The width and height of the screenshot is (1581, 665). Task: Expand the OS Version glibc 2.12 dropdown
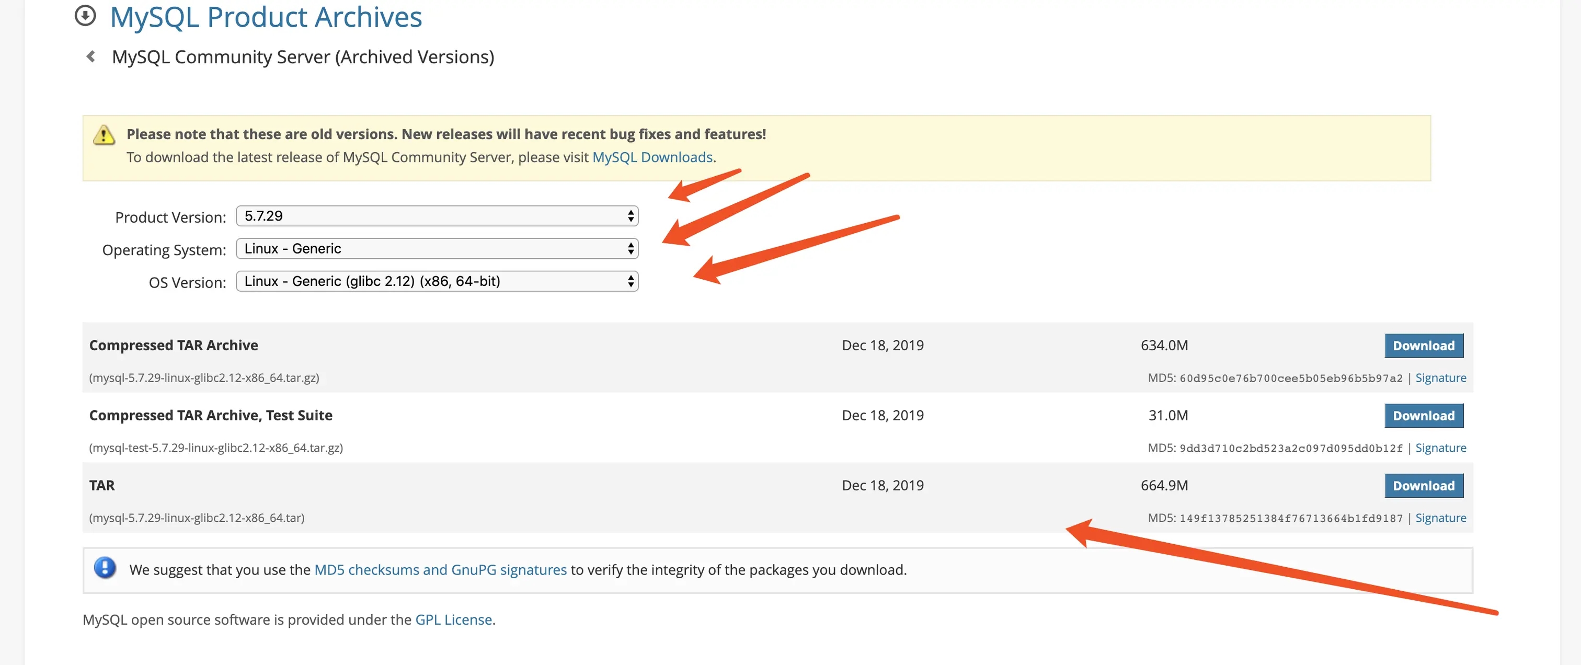(x=437, y=281)
